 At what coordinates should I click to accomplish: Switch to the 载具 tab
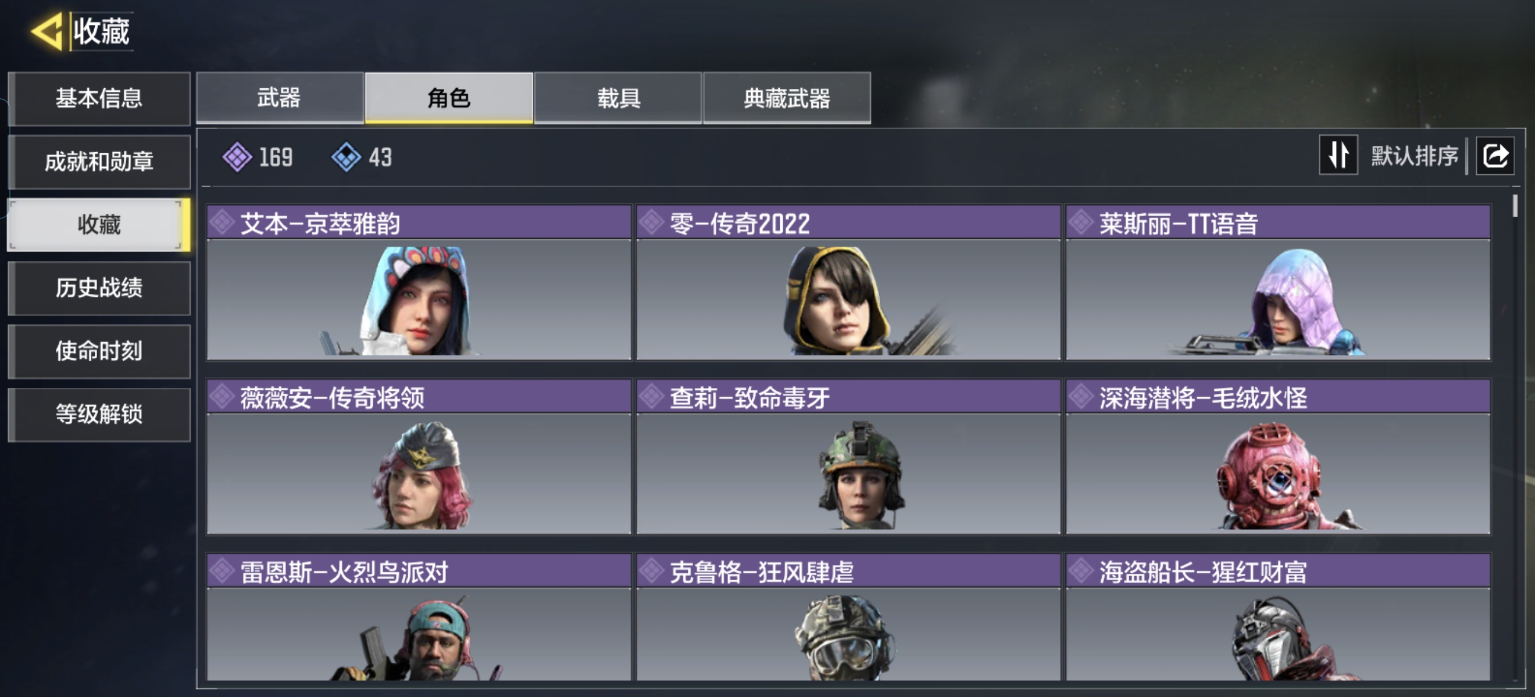click(x=618, y=98)
